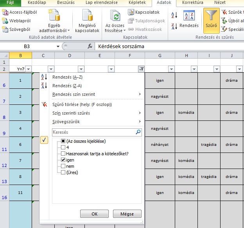Uncheck the 'igen' filter checkbox

pyautogui.click(x=63, y=160)
